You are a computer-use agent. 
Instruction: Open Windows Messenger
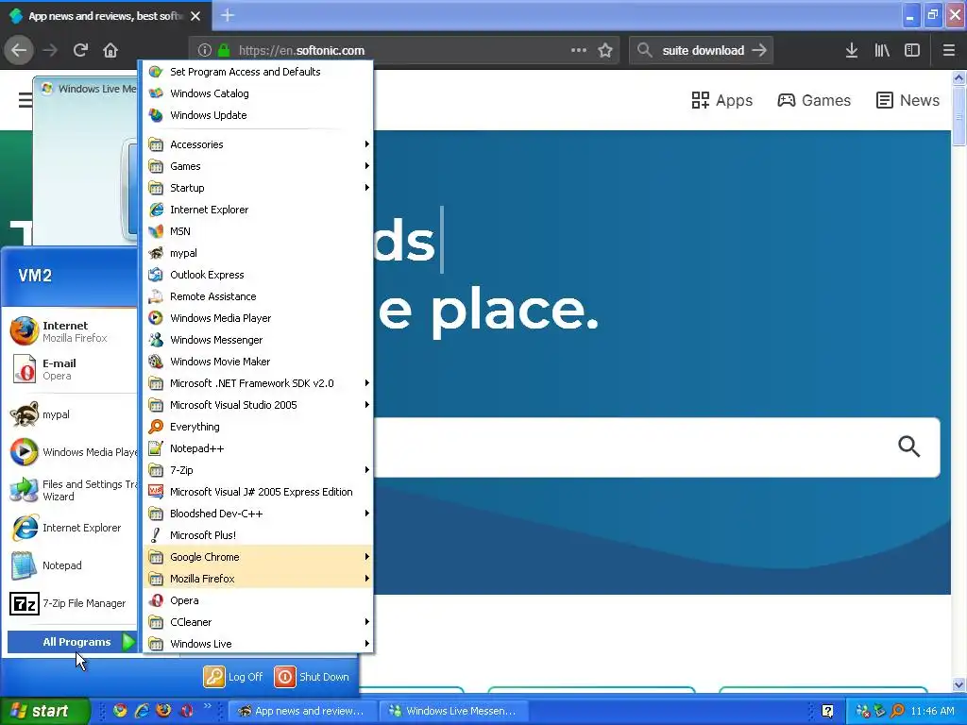tap(258, 340)
